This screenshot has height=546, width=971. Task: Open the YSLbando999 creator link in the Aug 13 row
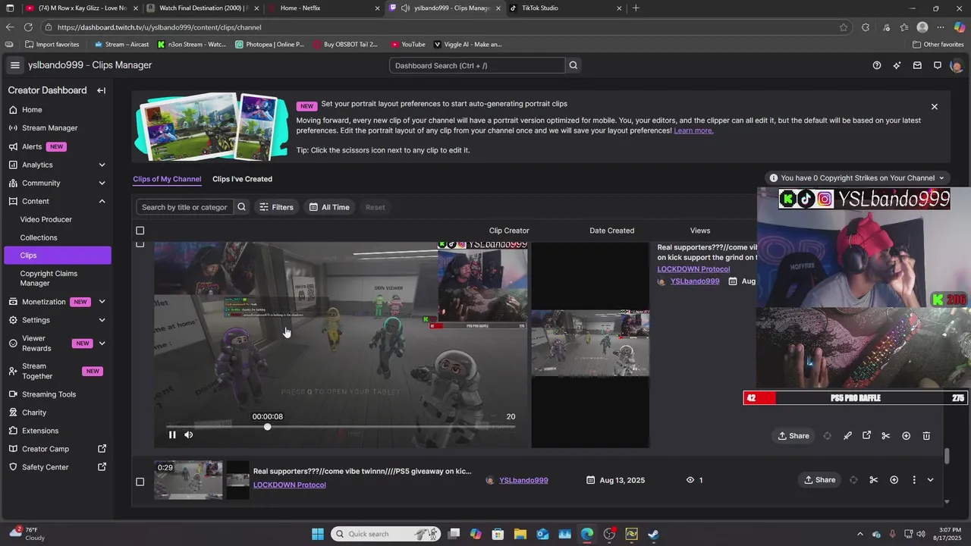click(x=523, y=480)
